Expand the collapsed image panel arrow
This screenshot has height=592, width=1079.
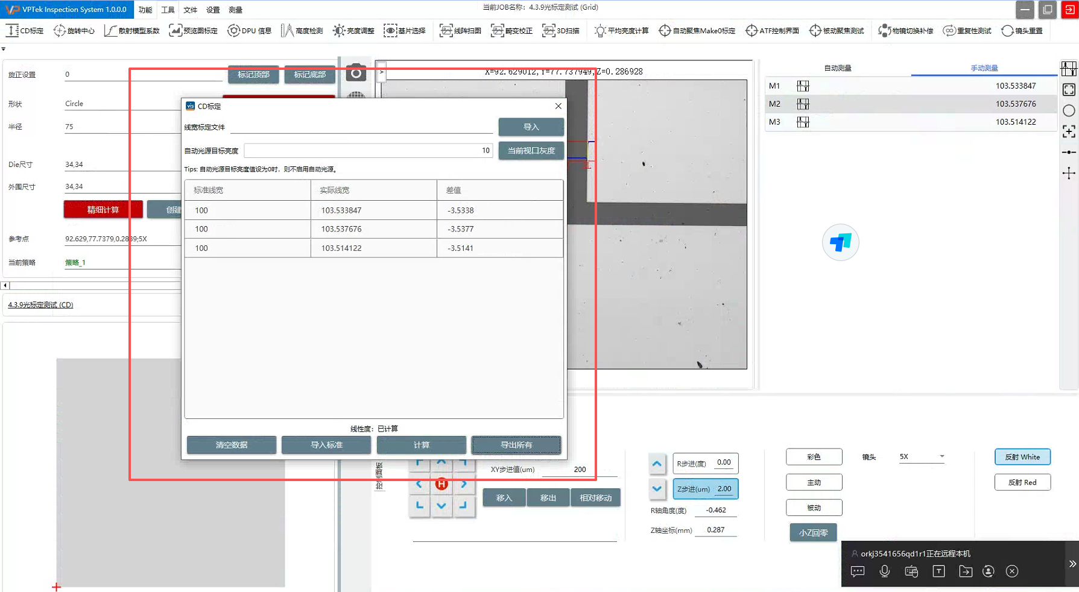click(x=381, y=72)
